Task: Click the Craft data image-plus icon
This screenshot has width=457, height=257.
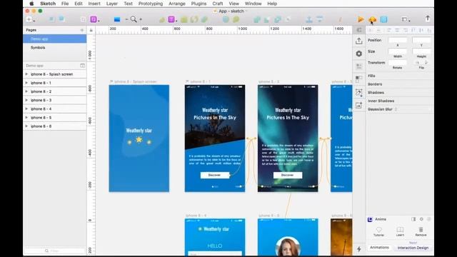Action: pos(359,105)
